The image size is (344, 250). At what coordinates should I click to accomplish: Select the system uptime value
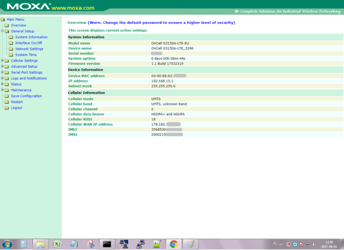(168, 58)
